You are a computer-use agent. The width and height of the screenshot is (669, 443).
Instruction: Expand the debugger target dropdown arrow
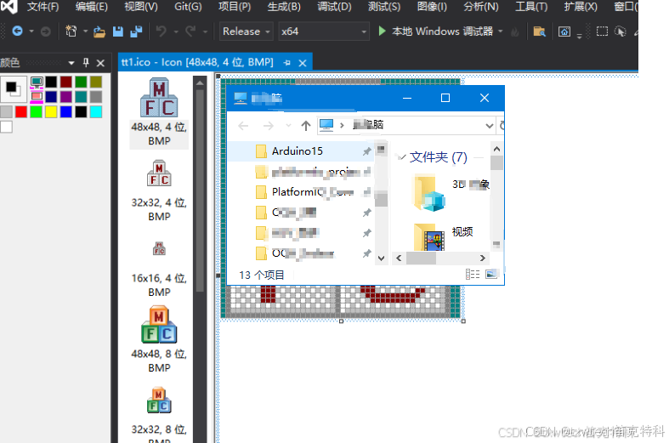[x=501, y=31]
